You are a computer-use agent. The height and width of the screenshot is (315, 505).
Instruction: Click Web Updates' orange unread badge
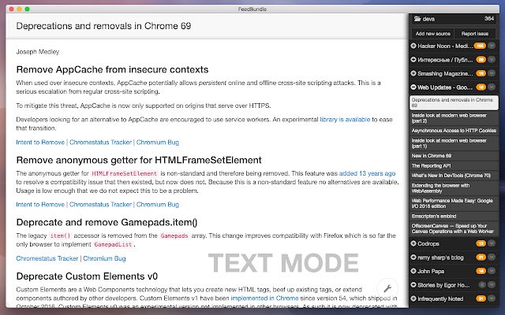pyautogui.click(x=481, y=87)
